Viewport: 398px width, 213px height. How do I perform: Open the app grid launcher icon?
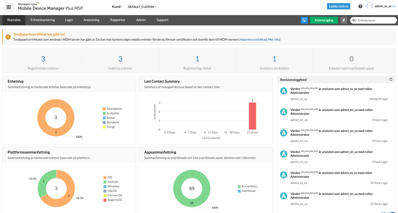point(9,7)
